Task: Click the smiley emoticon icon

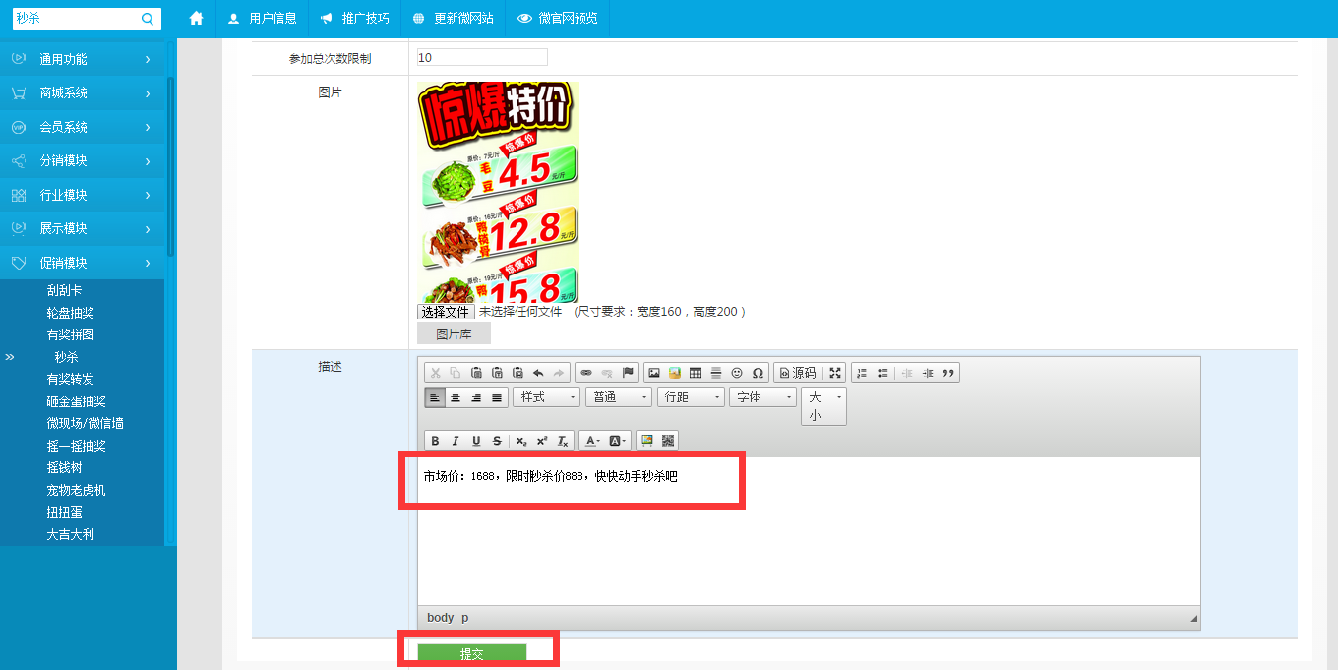Action: tap(737, 373)
